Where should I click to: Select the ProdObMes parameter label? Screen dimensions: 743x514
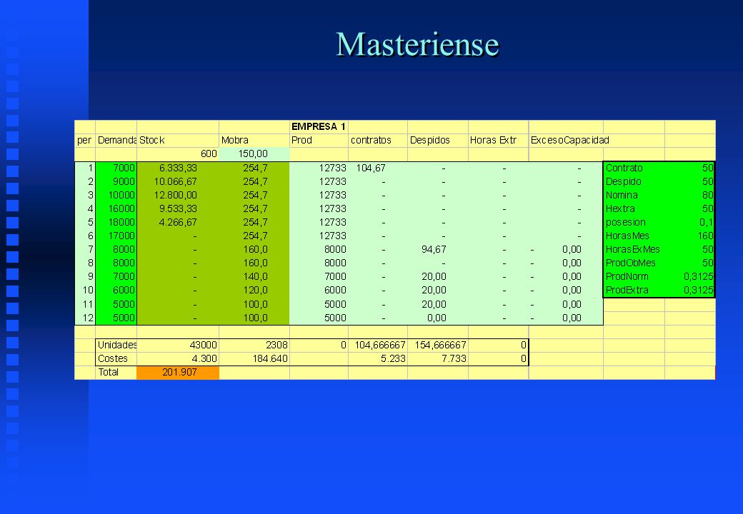click(x=630, y=263)
